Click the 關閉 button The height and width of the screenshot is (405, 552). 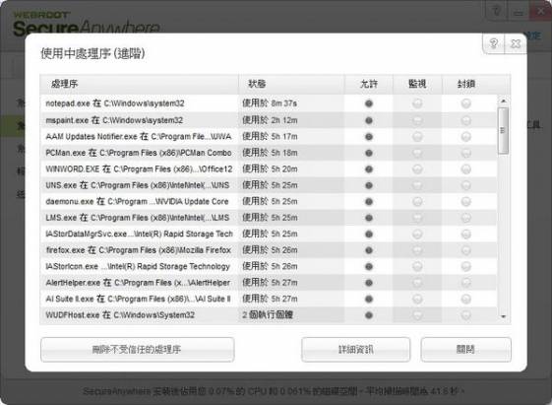point(465,349)
